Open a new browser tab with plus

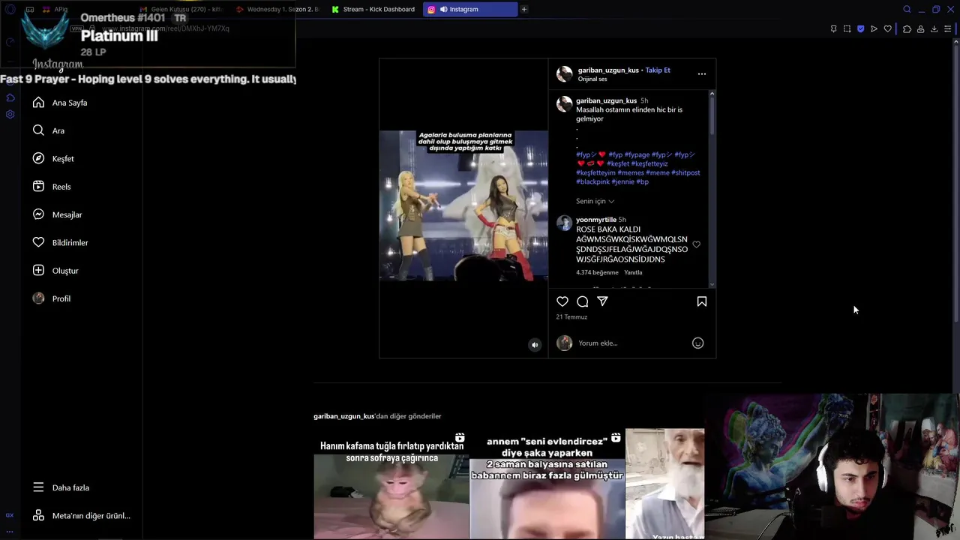click(x=524, y=9)
